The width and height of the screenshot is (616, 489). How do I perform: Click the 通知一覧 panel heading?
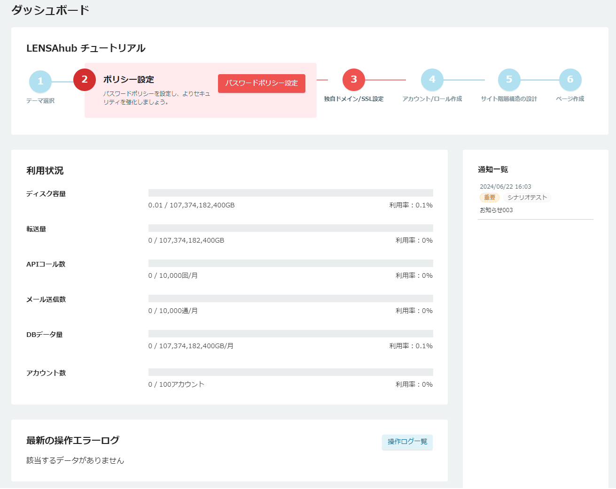(493, 169)
